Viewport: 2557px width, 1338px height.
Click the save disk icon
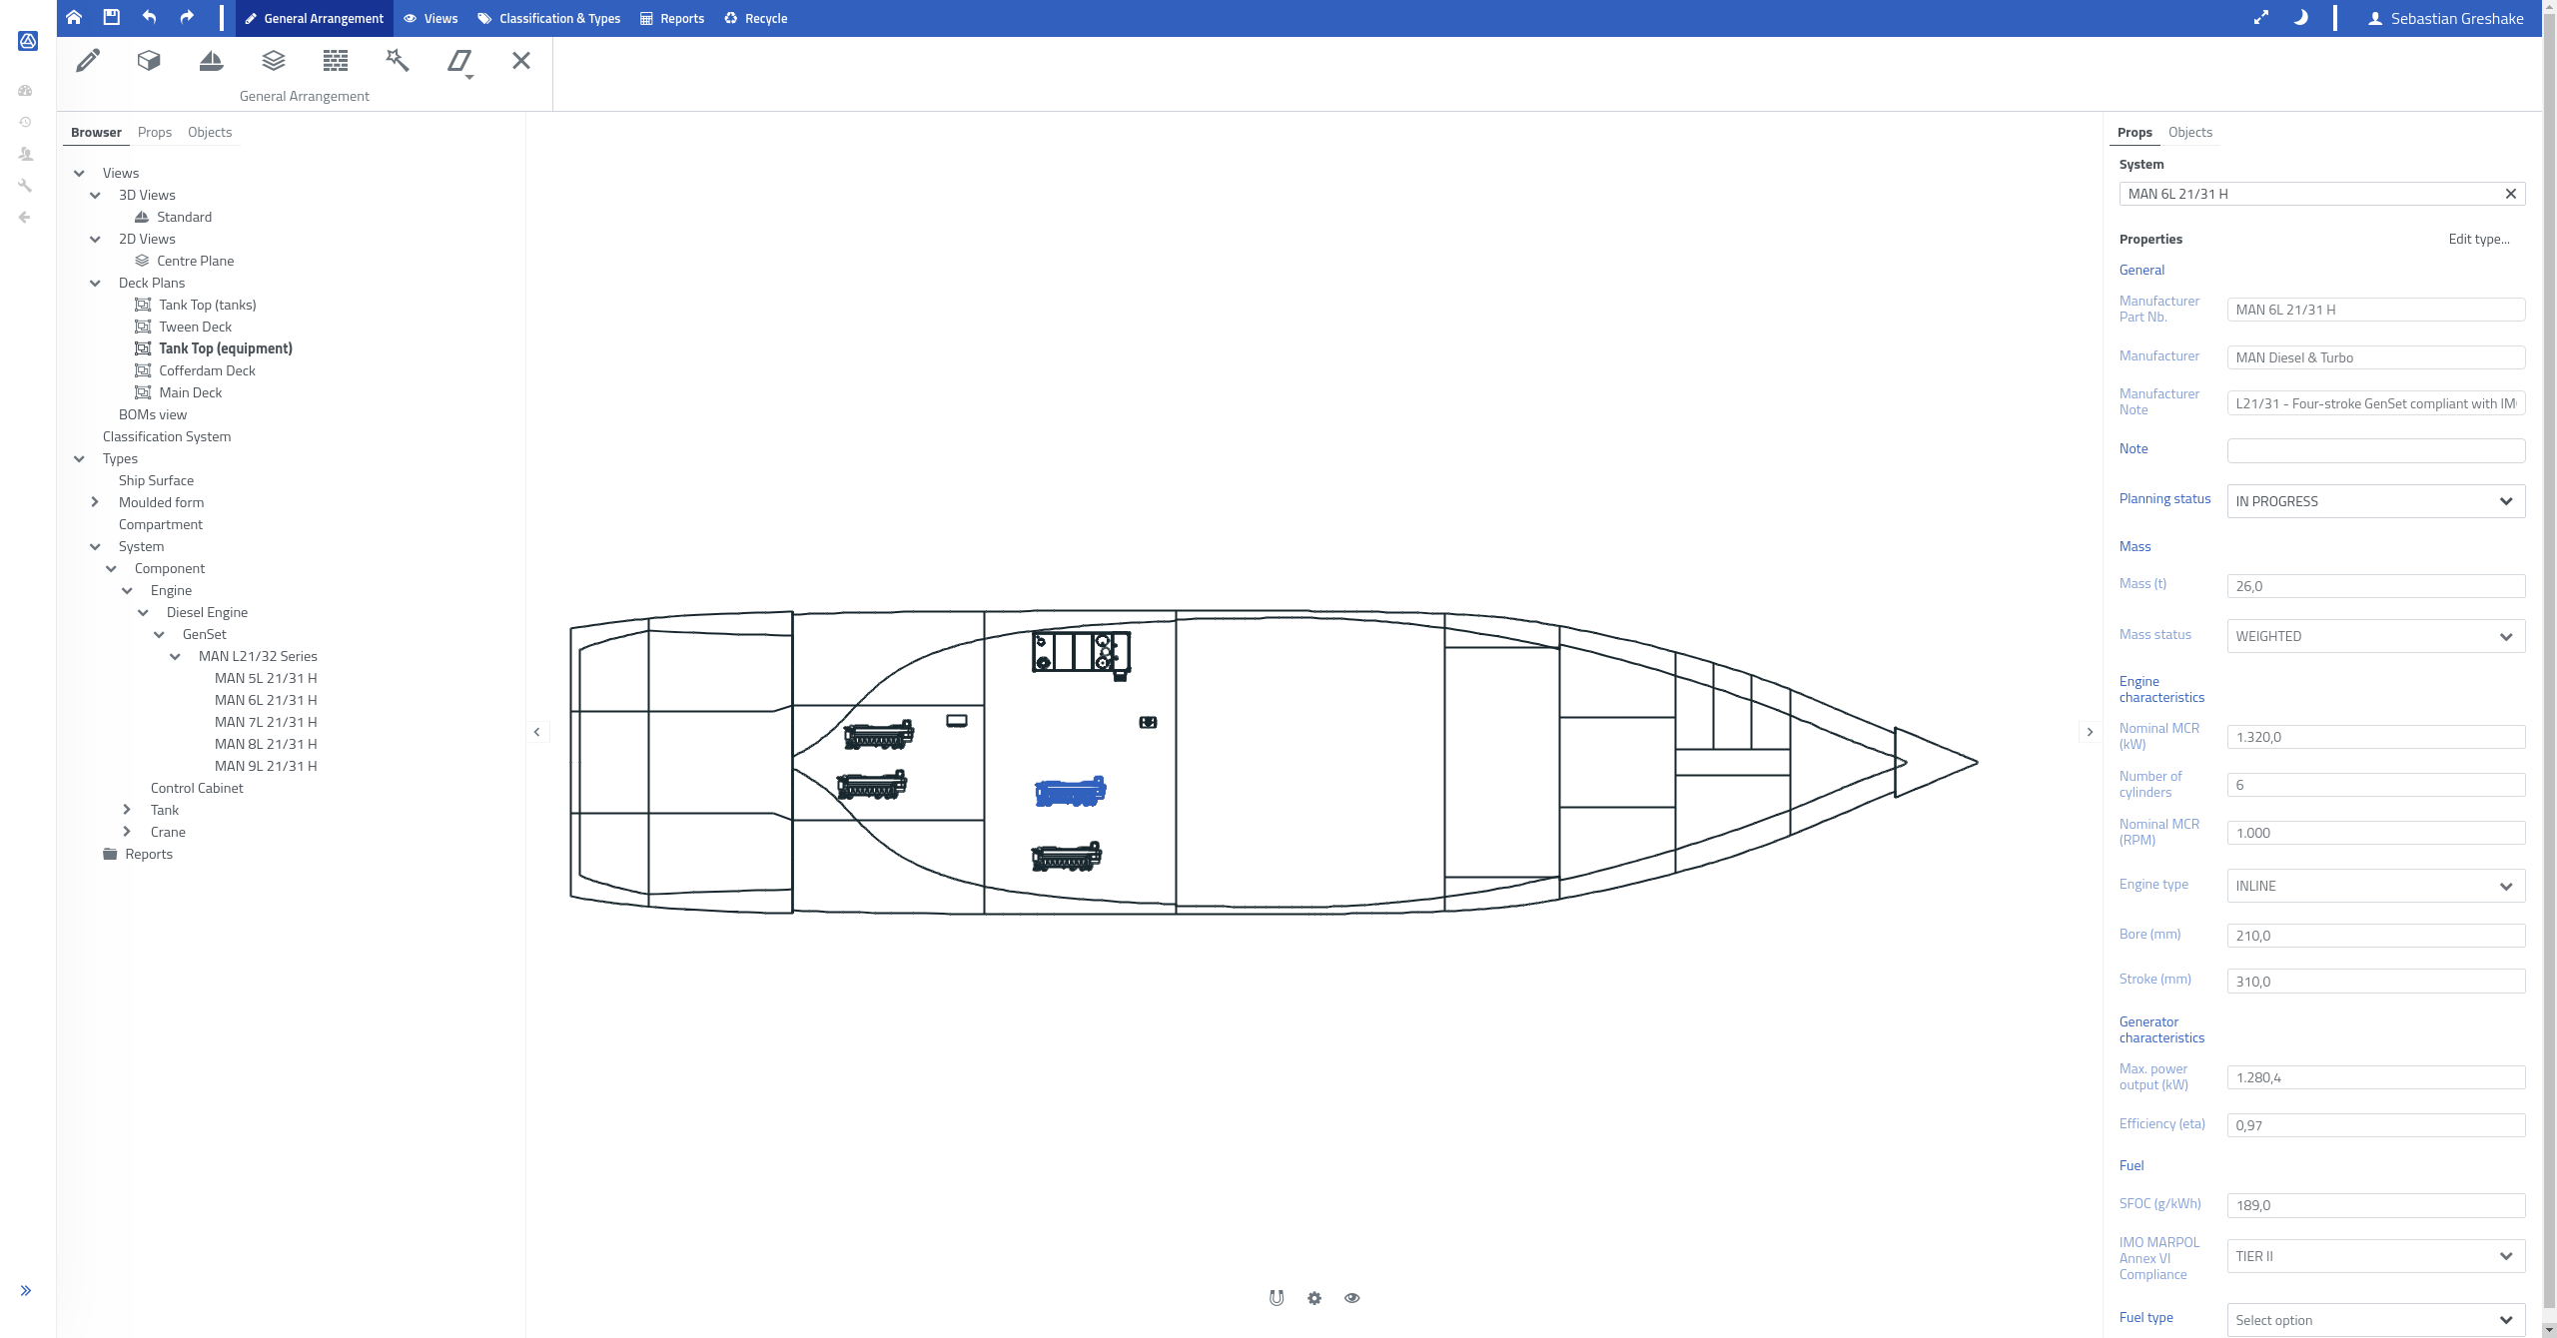[x=111, y=17]
